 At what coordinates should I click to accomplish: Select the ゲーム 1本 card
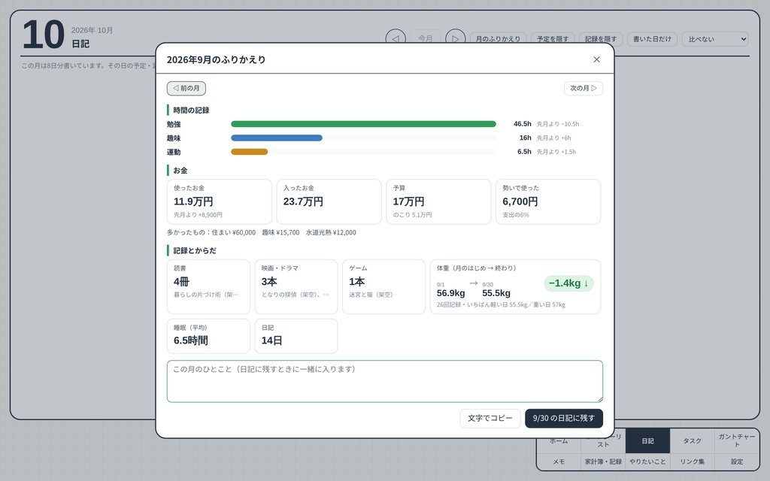click(383, 286)
